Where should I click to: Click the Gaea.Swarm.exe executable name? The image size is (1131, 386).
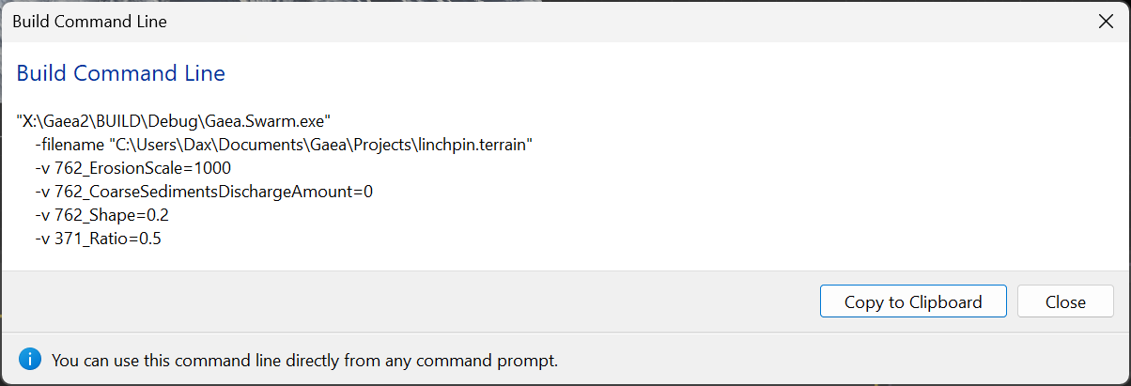pos(276,121)
